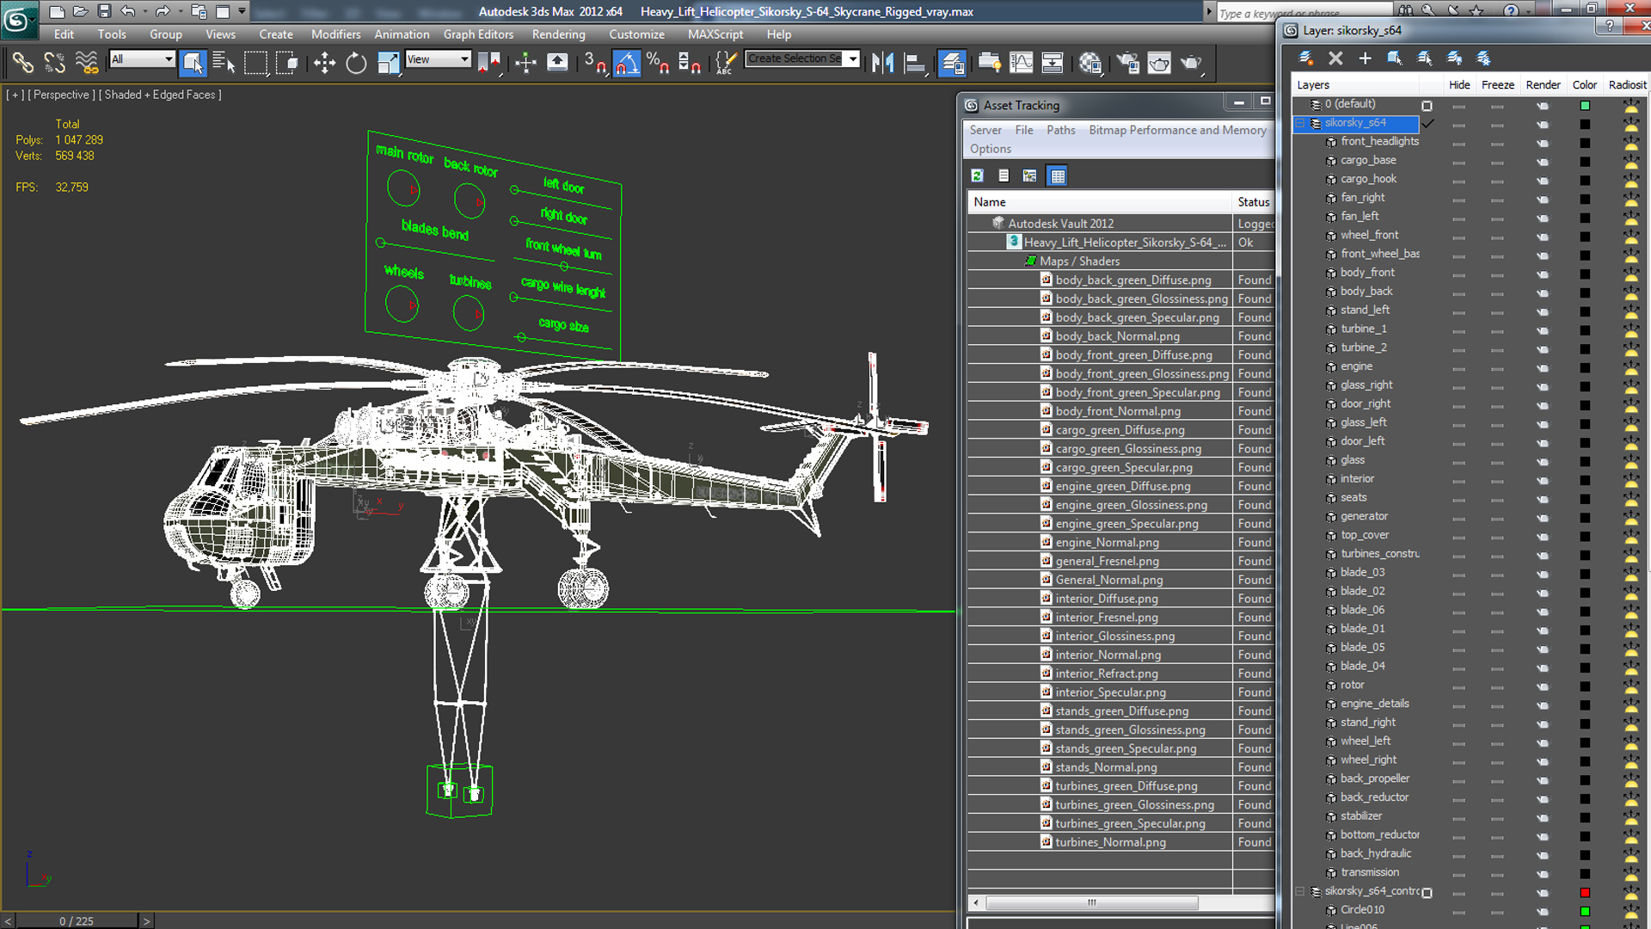Toggle the Manage Layers dialog button
Image resolution: width=1651 pixels, height=929 pixels.
pyautogui.click(x=952, y=63)
